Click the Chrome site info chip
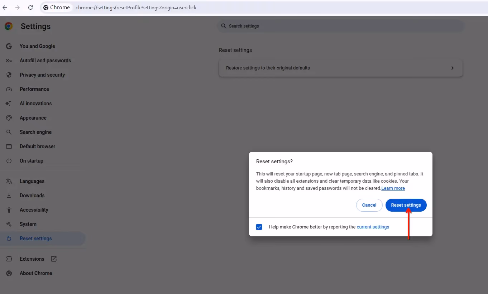488x294 pixels. click(x=57, y=8)
